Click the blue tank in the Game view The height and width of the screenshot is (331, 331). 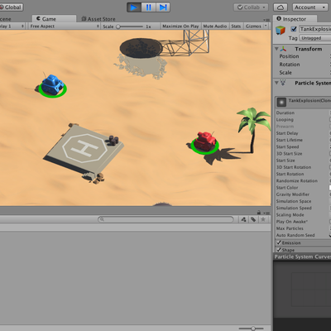tap(52, 84)
